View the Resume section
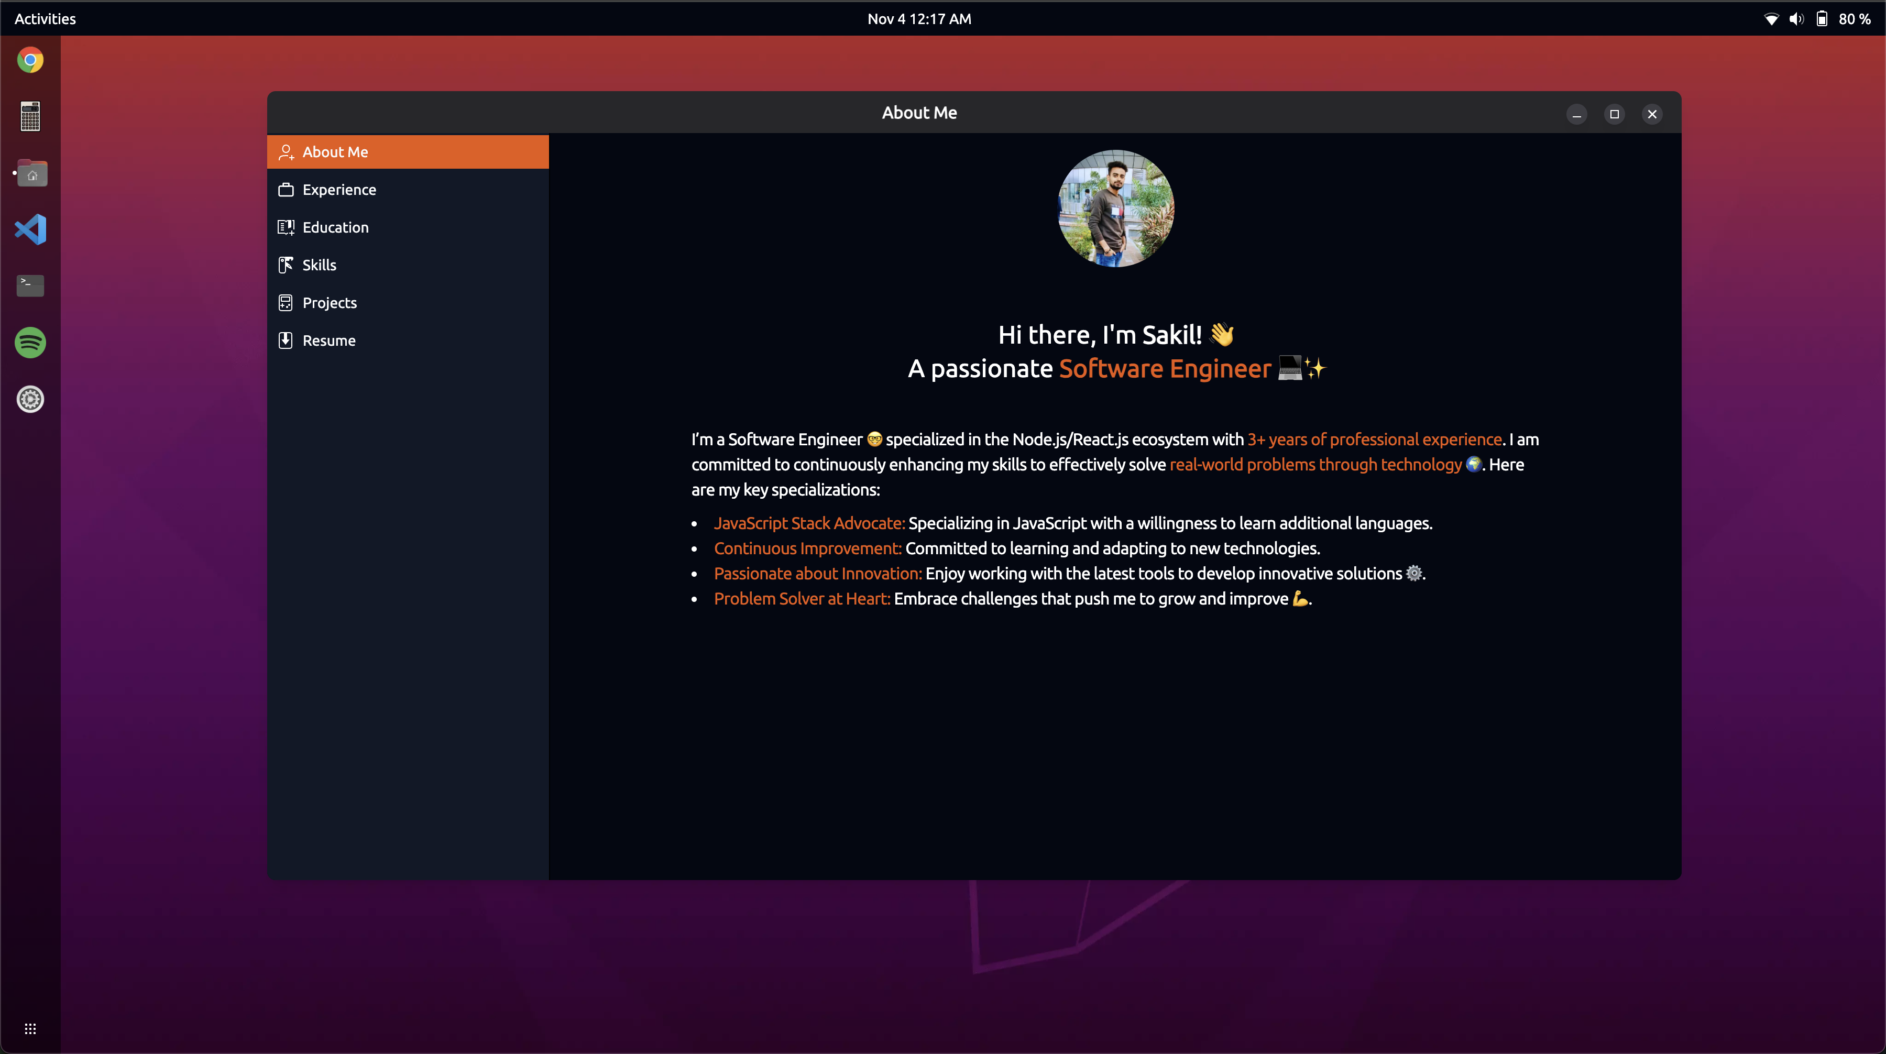 (408, 341)
